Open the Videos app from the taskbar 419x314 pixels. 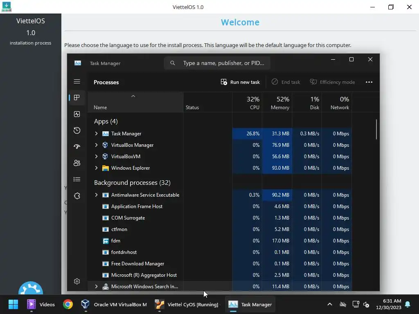click(x=41, y=304)
